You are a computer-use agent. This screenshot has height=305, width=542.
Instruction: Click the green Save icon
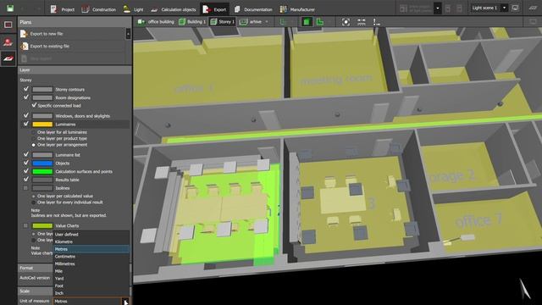(x=10, y=8)
